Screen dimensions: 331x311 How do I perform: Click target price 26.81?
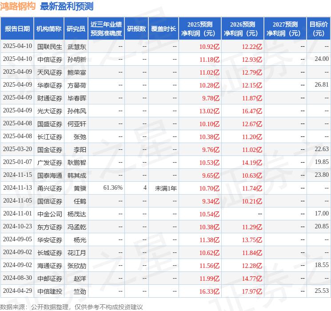(x=322, y=85)
